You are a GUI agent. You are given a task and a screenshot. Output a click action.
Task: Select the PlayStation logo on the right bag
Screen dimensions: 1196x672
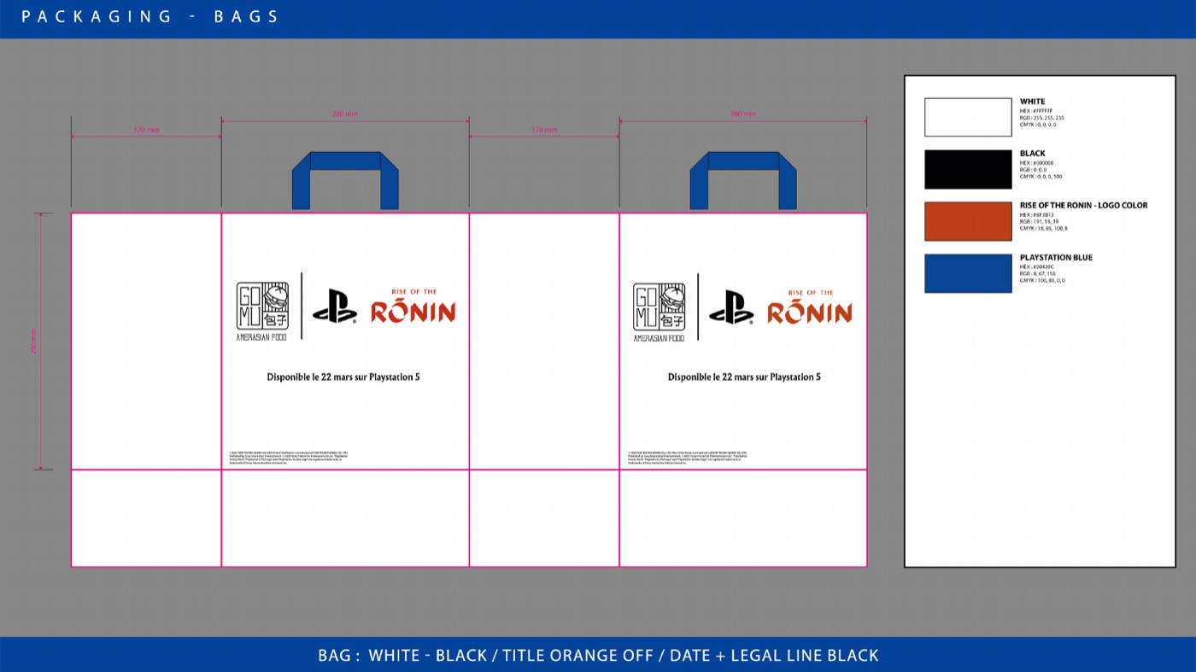pos(731,307)
